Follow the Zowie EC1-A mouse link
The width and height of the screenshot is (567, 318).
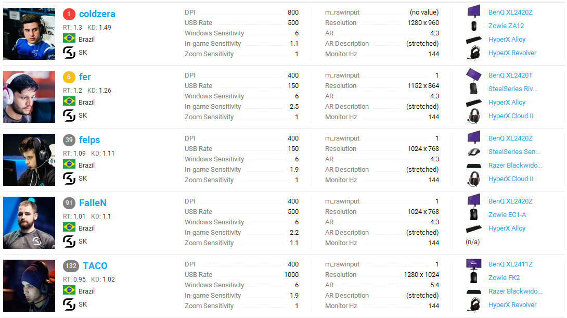pyautogui.click(x=507, y=215)
